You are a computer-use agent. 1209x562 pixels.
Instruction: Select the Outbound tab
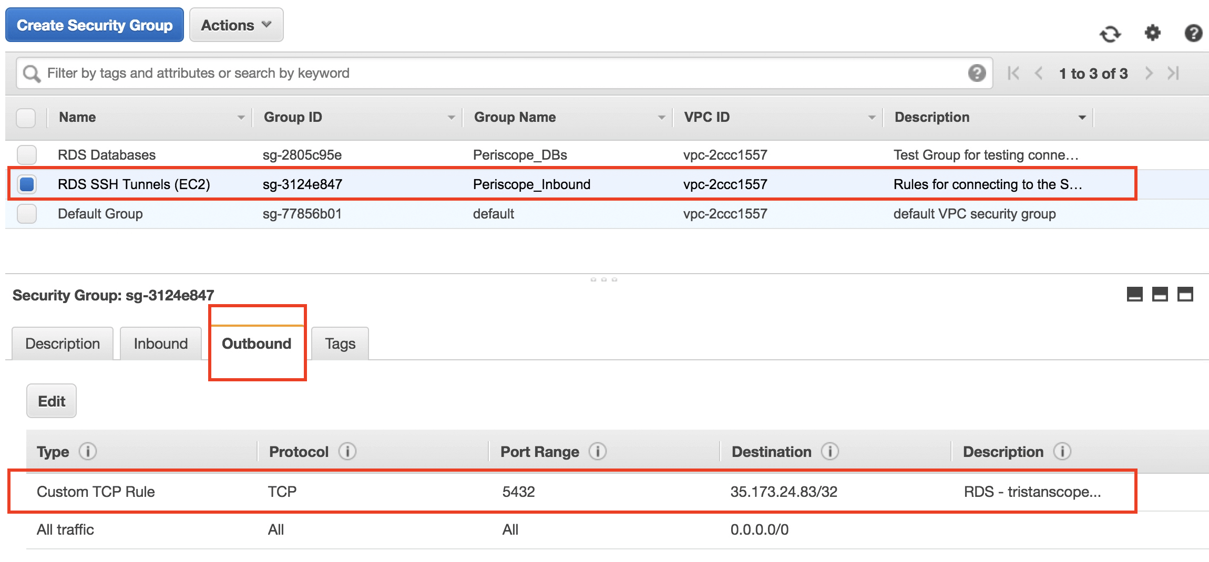[x=257, y=344]
